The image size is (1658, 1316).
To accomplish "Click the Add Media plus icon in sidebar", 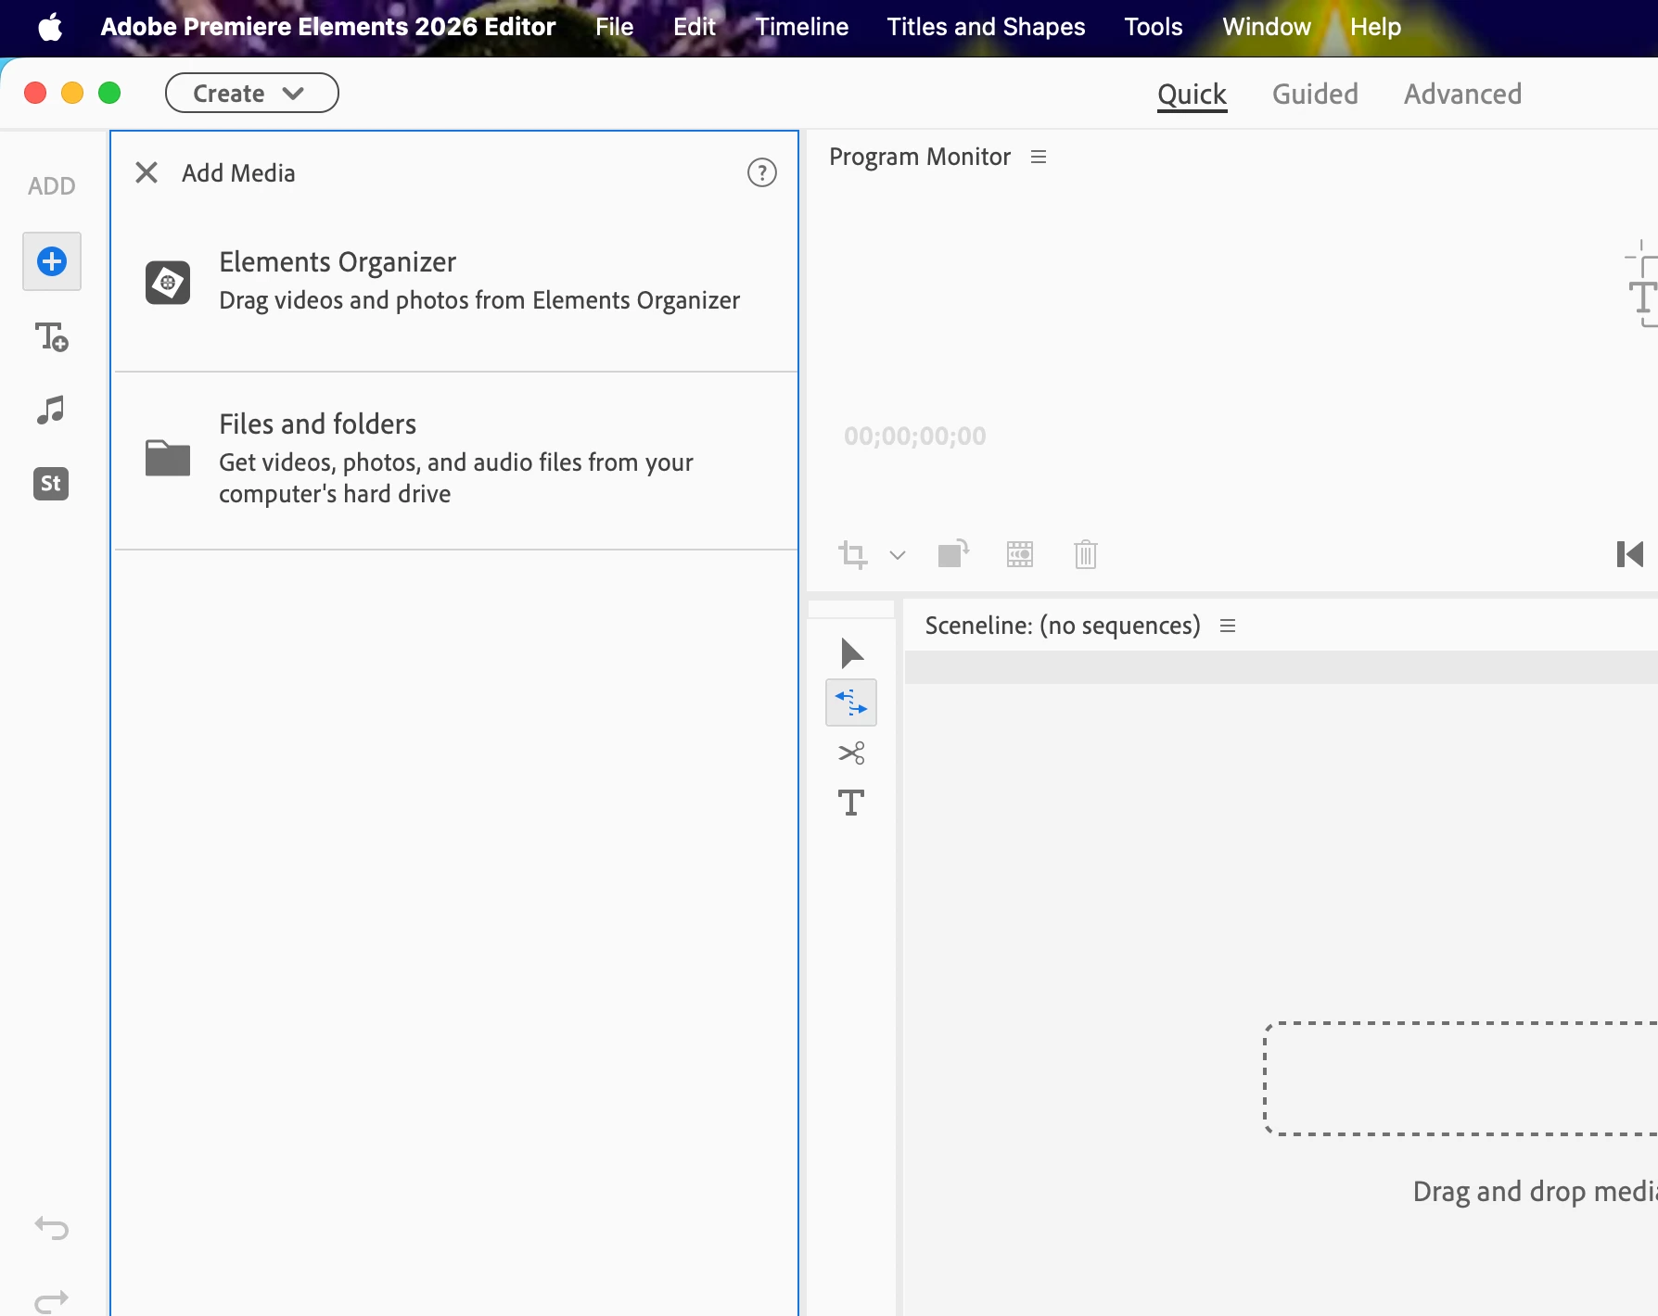I will tap(52, 261).
